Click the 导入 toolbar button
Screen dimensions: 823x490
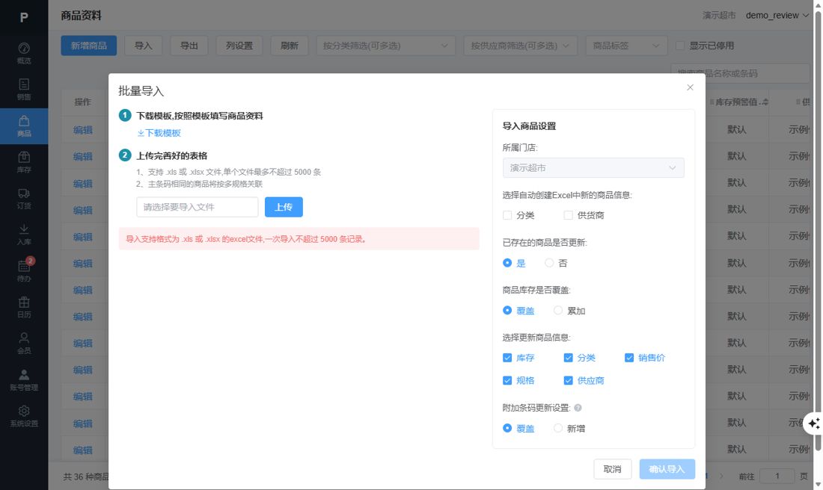pos(144,46)
